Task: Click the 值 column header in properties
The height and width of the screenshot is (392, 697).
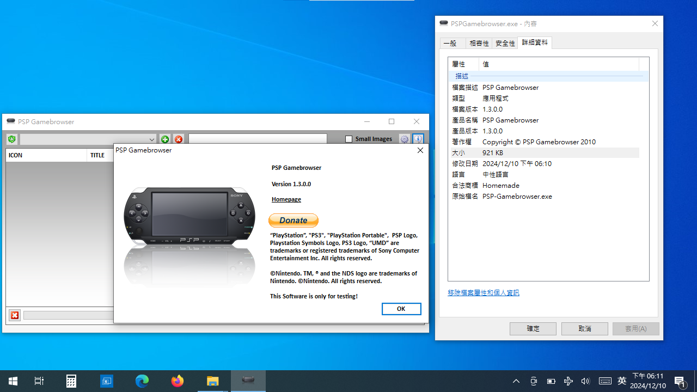Action: click(x=559, y=64)
